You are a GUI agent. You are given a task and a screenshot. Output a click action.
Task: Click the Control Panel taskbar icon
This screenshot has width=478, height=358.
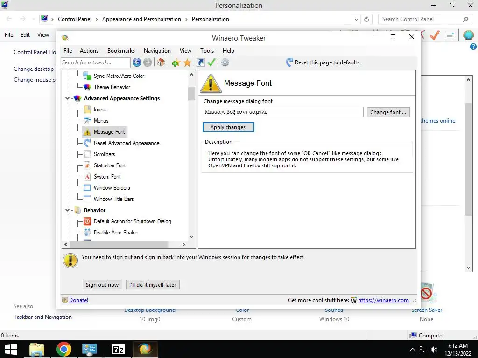(x=90, y=350)
